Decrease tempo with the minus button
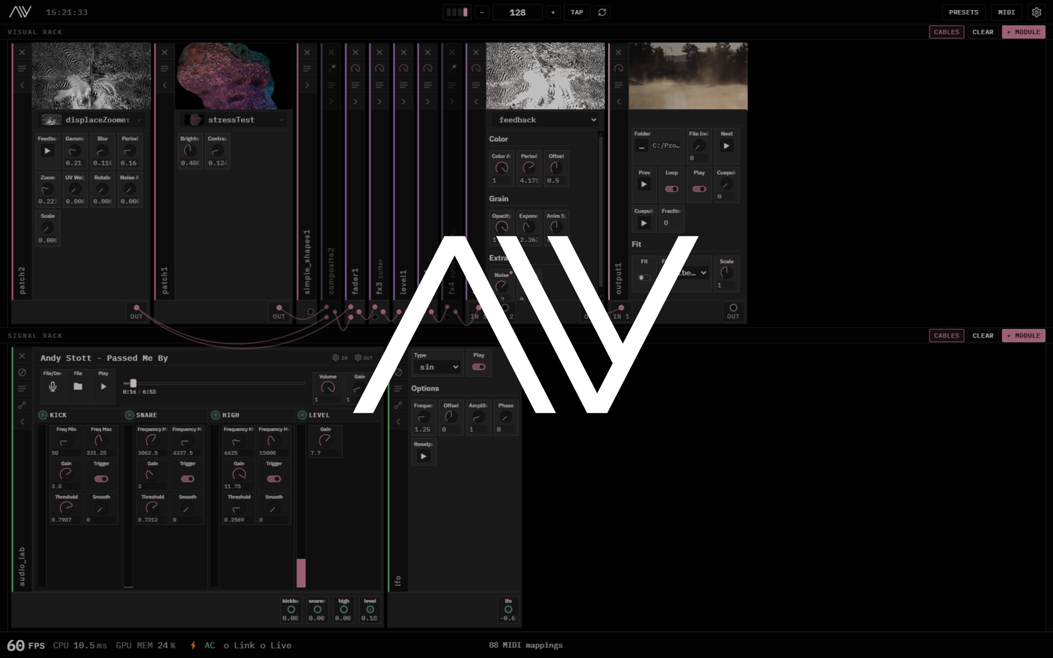The width and height of the screenshot is (1053, 658). pos(482,12)
